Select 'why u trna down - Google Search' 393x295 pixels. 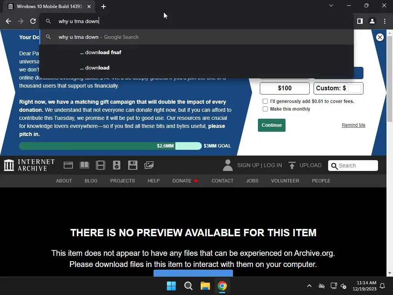[x=196, y=37]
